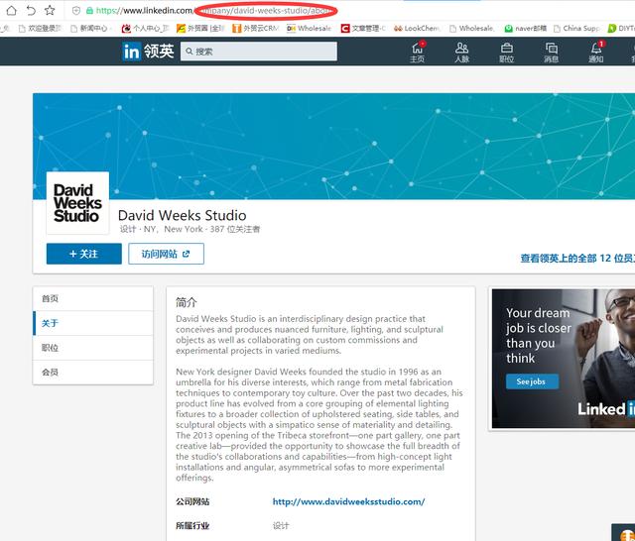The image size is (635, 541).
Task: Select the 会员 sidebar tab
Action: click(93, 372)
